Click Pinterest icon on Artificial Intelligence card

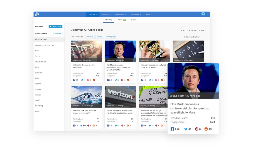tap(88, 80)
